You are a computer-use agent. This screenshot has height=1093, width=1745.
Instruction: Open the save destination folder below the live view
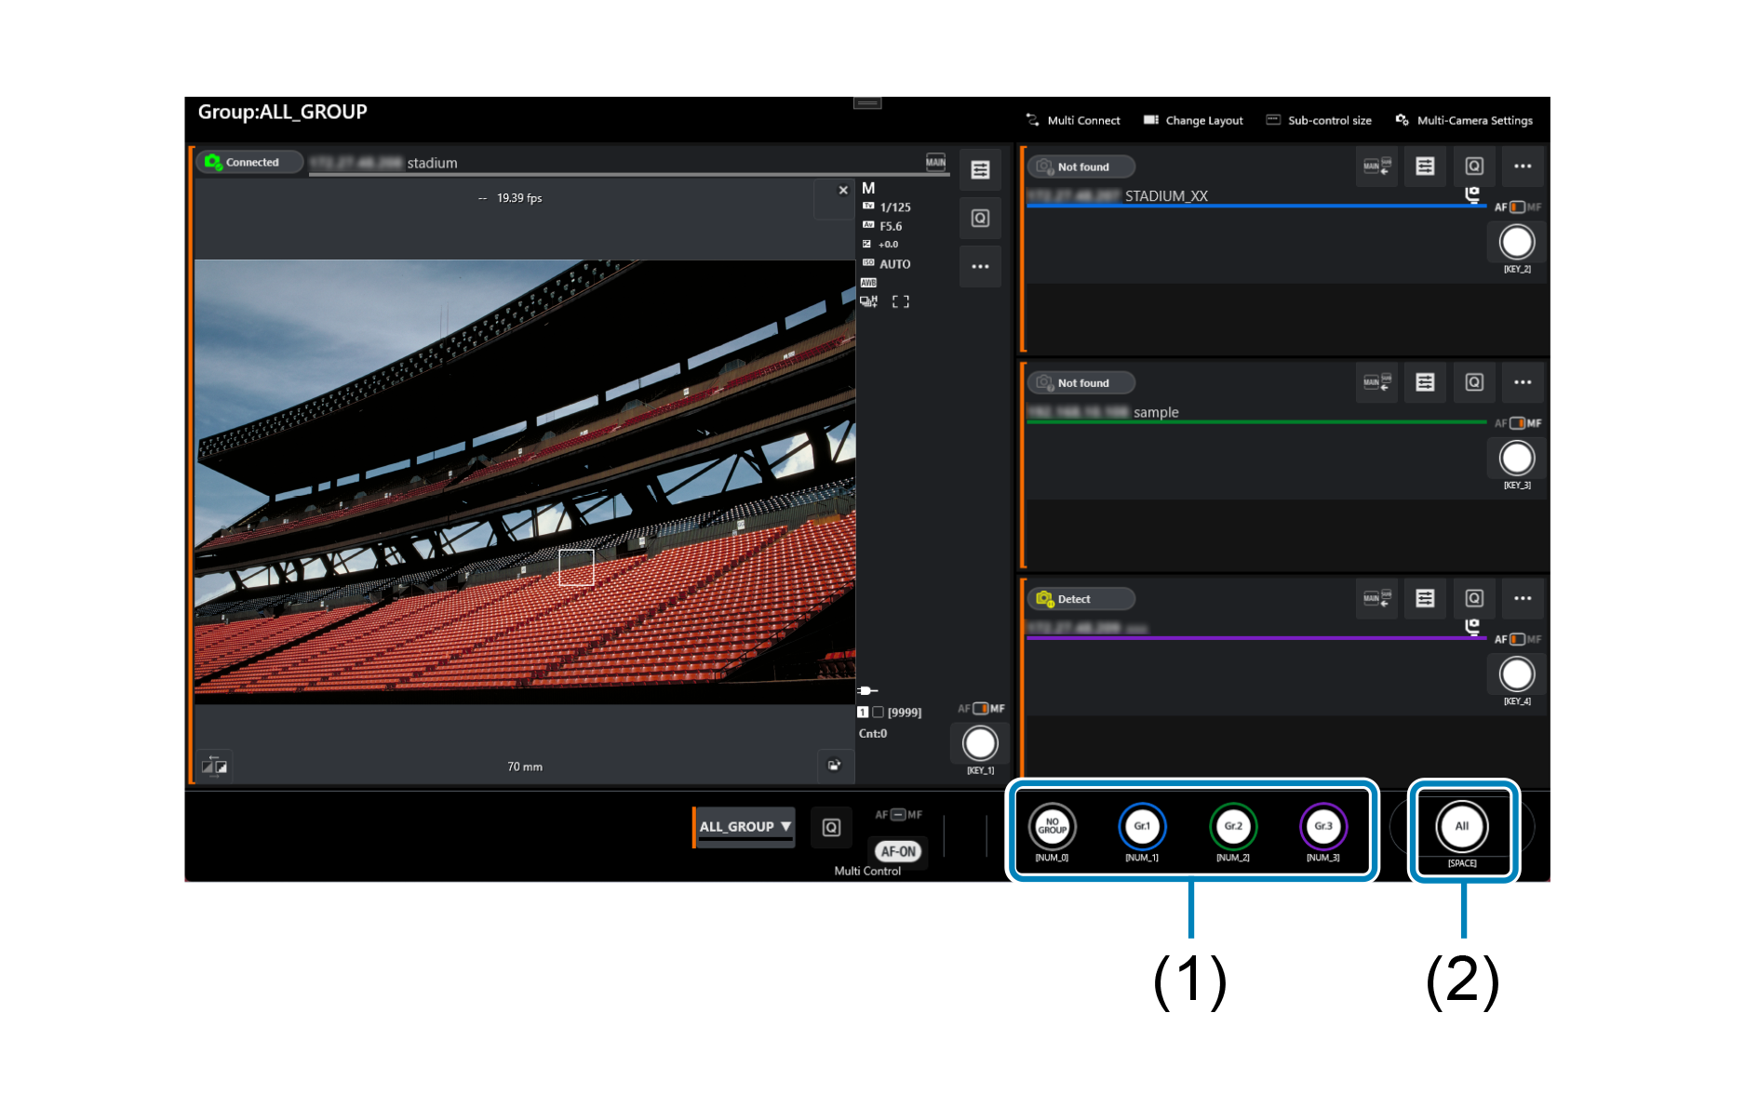pos(835,765)
